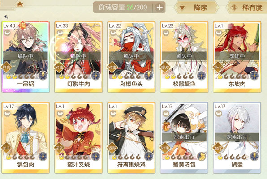Open the 降序 sort order dropdown
267x179 pixels.
tap(196, 8)
